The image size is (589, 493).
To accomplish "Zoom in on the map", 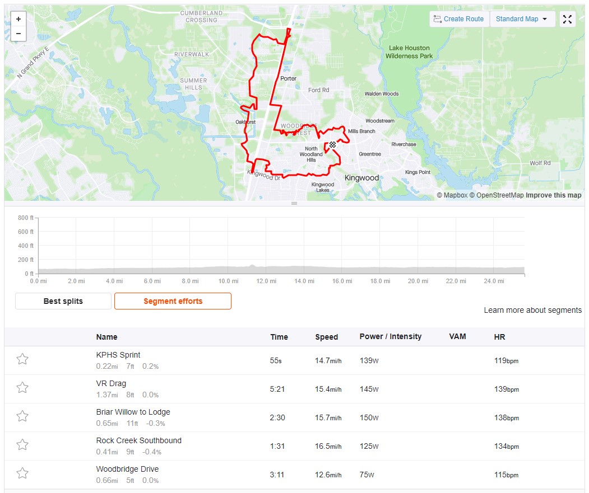I will coord(18,19).
